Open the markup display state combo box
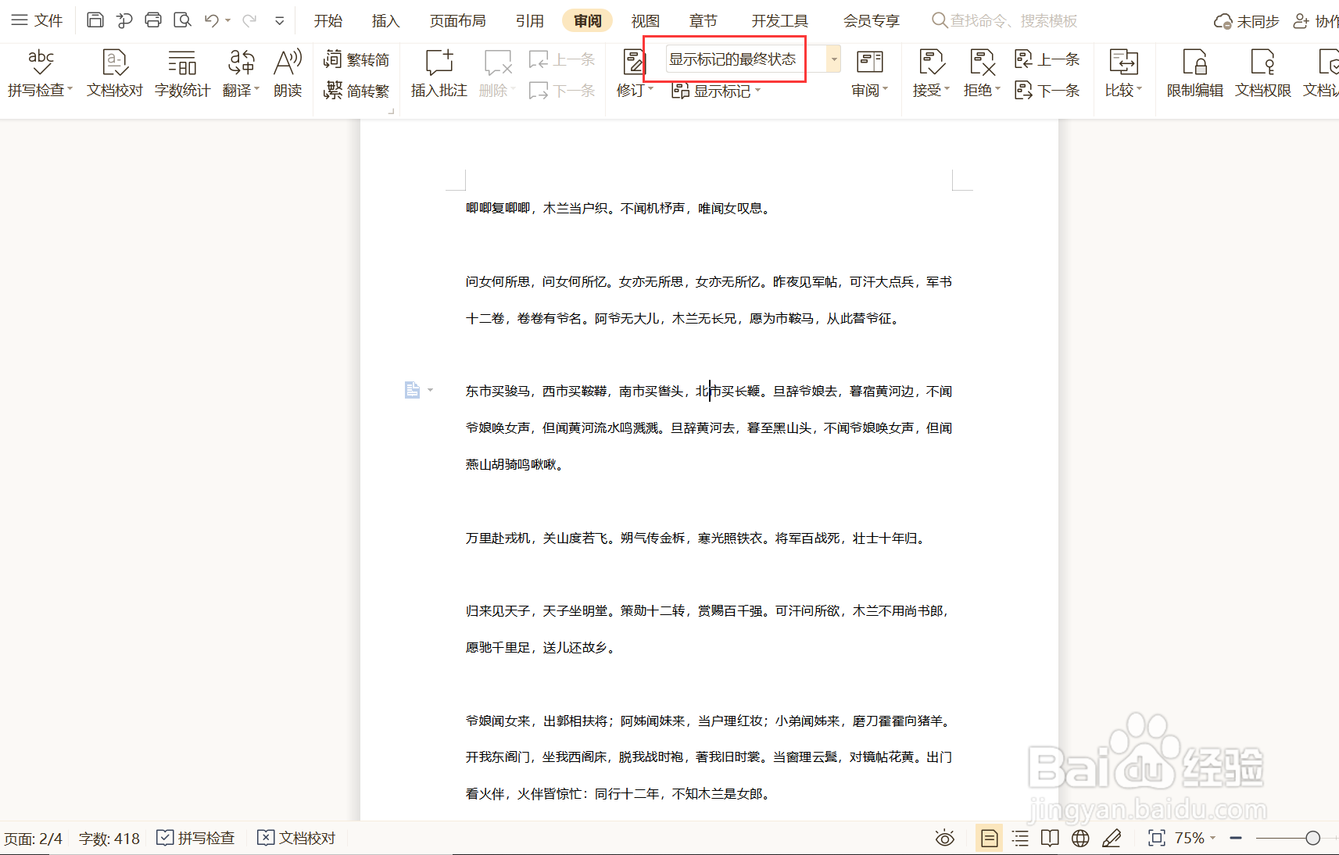This screenshot has height=855, width=1339. coord(754,59)
